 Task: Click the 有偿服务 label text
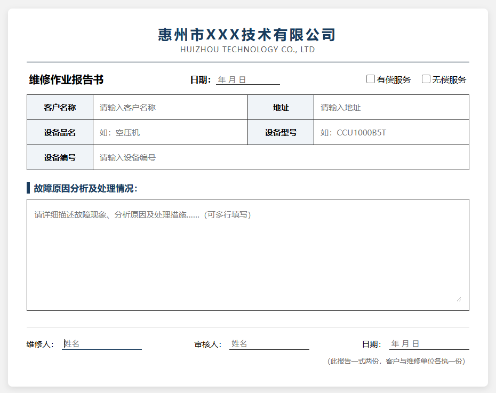click(x=394, y=79)
